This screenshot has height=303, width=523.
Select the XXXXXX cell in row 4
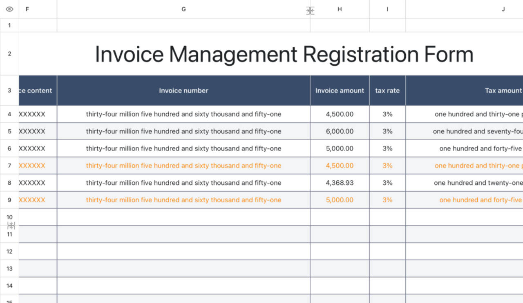coord(38,114)
